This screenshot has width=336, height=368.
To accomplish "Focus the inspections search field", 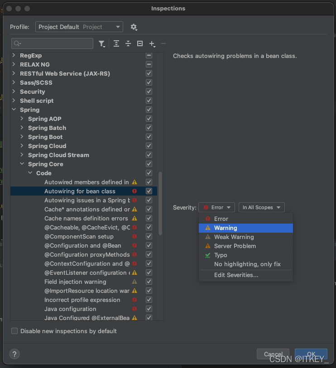I will (x=52, y=43).
